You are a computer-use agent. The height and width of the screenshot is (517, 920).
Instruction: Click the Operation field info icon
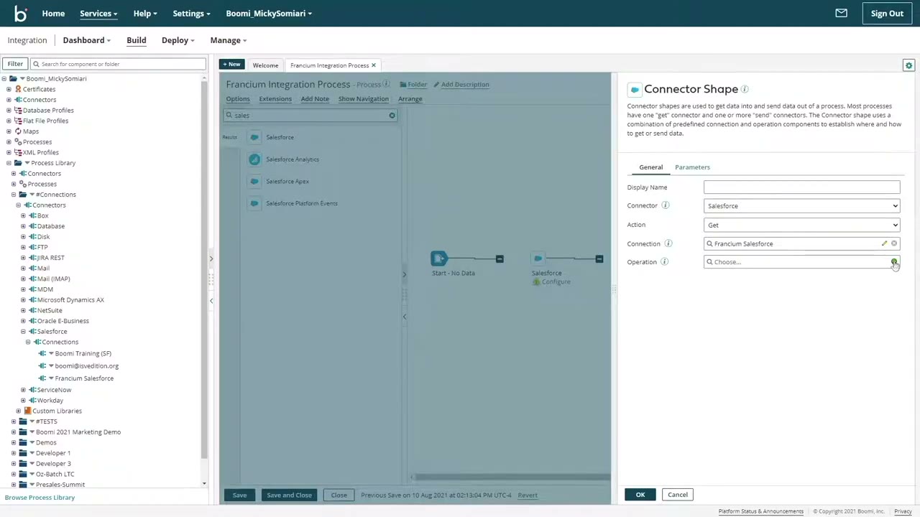click(664, 262)
